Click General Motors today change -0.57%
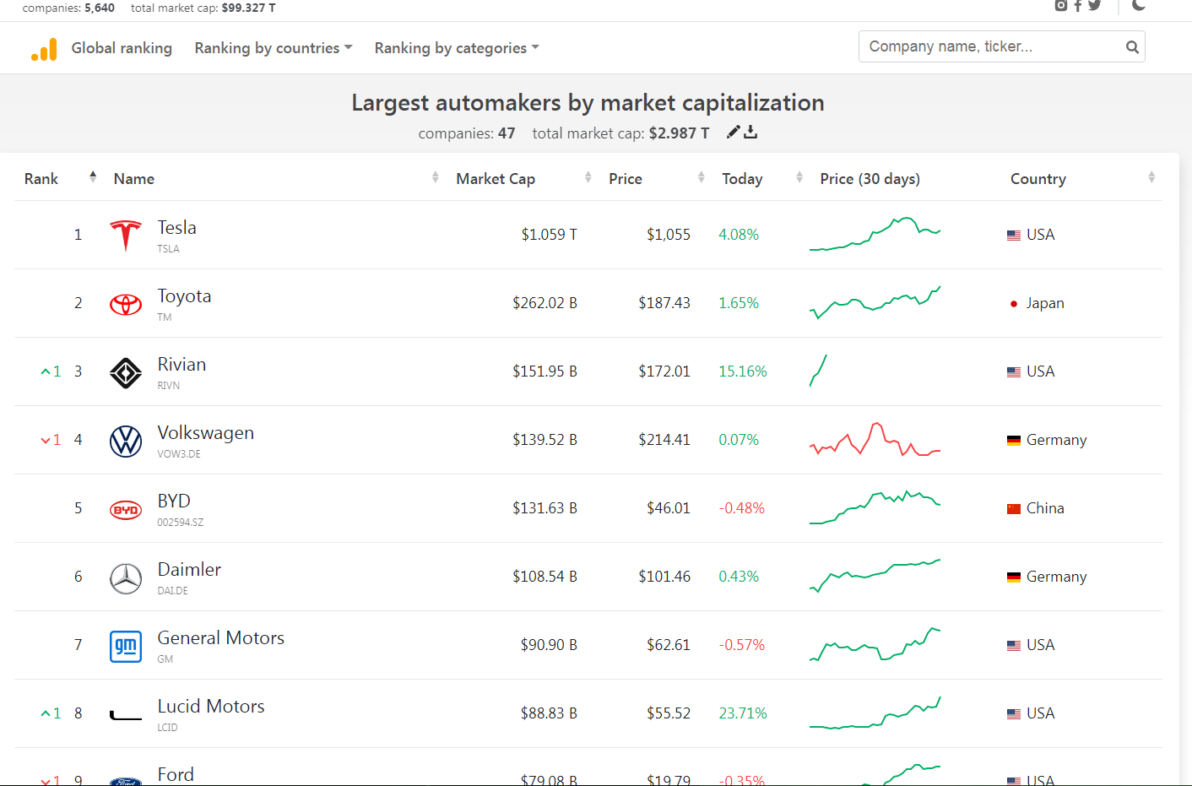1192x786 pixels. pyautogui.click(x=741, y=645)
